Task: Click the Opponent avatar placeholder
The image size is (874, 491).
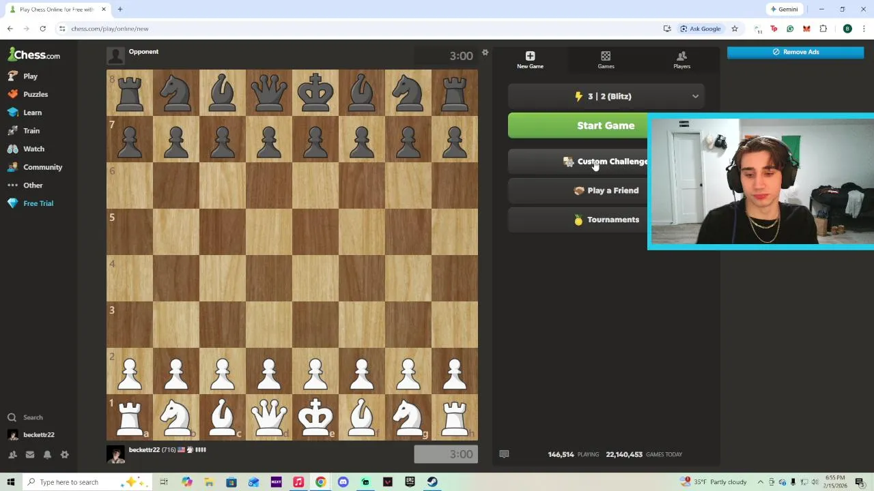Action: [115, 56]
